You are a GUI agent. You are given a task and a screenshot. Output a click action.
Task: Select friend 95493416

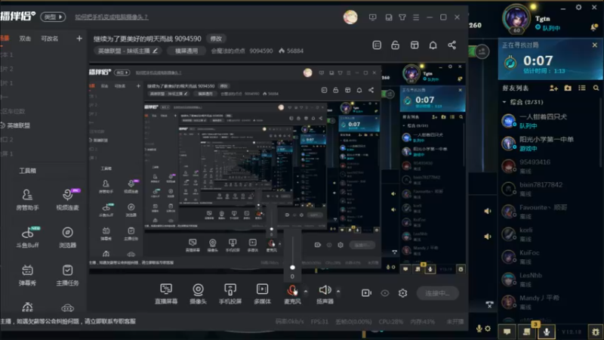coord(549,166)
